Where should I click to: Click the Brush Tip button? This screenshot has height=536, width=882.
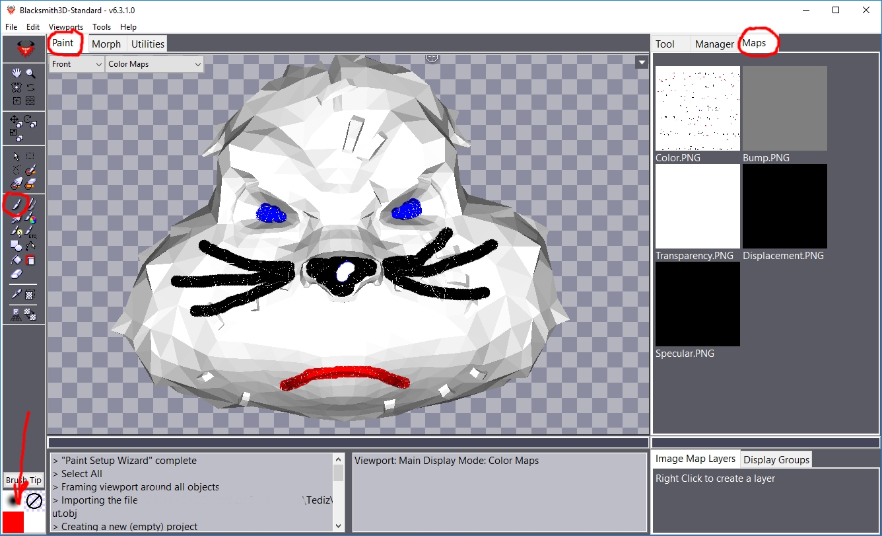click(24, 480)
